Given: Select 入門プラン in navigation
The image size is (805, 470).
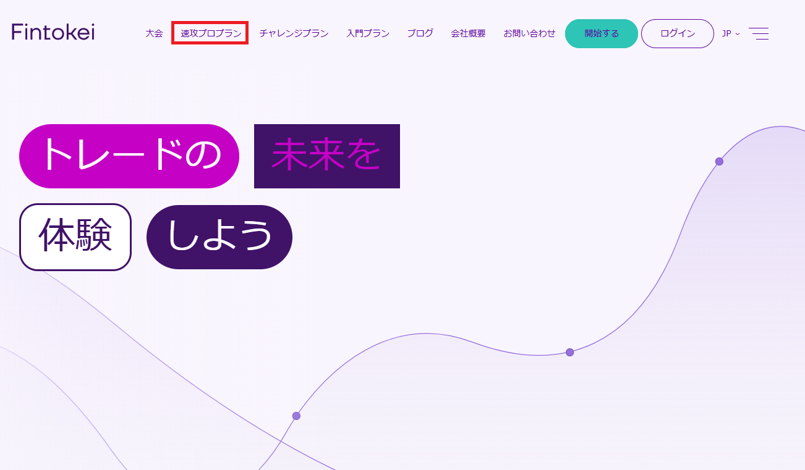Looking at the screenshot, I should point(368,33).
